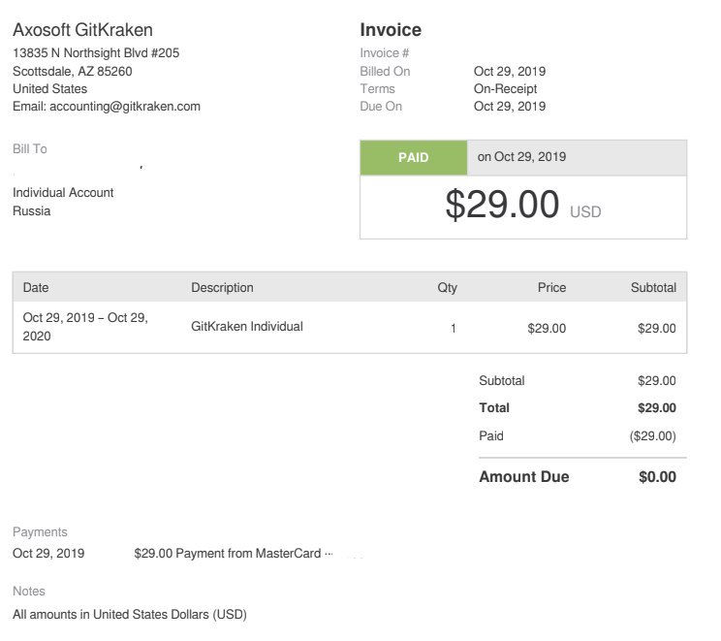Click the Date column header
Viewport: 721px width, 641px height.
click(36, 288)
